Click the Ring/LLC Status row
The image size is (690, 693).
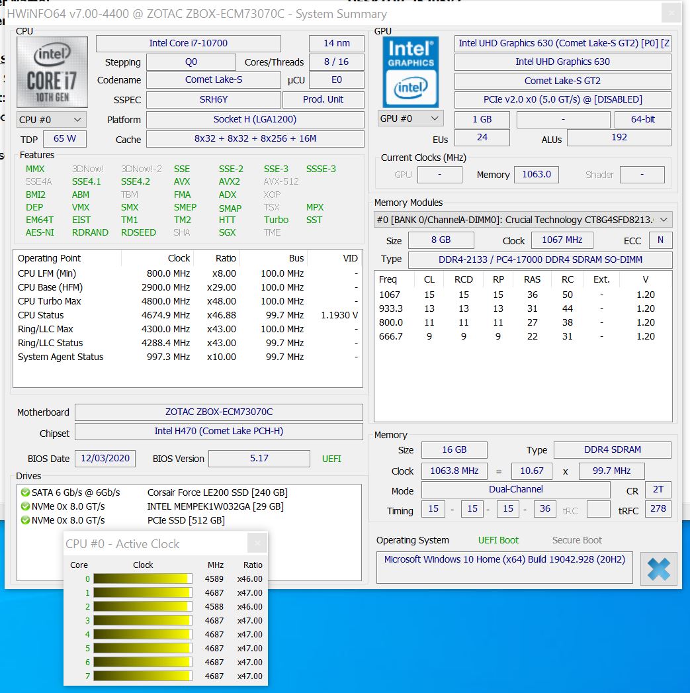188,343
